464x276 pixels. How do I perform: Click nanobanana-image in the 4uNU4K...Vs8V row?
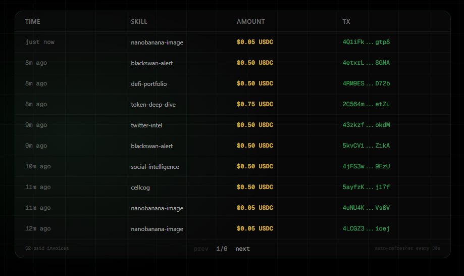coord(157,208)
